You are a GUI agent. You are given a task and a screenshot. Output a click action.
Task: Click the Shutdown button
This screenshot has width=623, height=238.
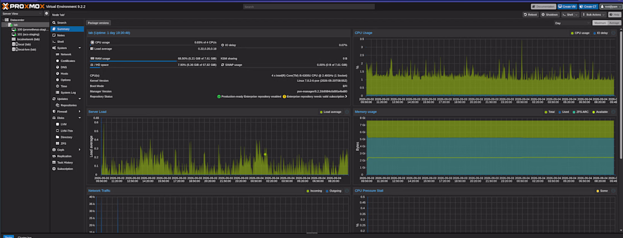549,15
